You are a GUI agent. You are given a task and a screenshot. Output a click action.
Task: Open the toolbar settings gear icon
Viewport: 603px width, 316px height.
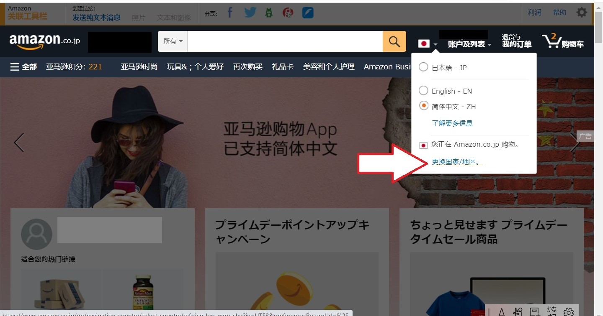coord(582,13)
